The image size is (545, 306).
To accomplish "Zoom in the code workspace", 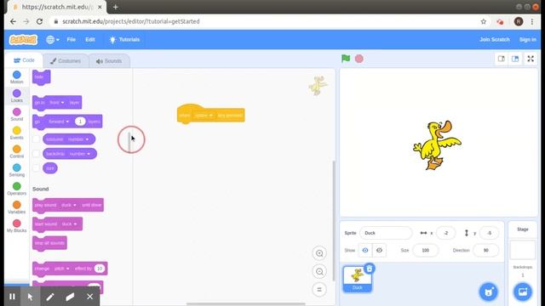I will [x=319, y=253].
